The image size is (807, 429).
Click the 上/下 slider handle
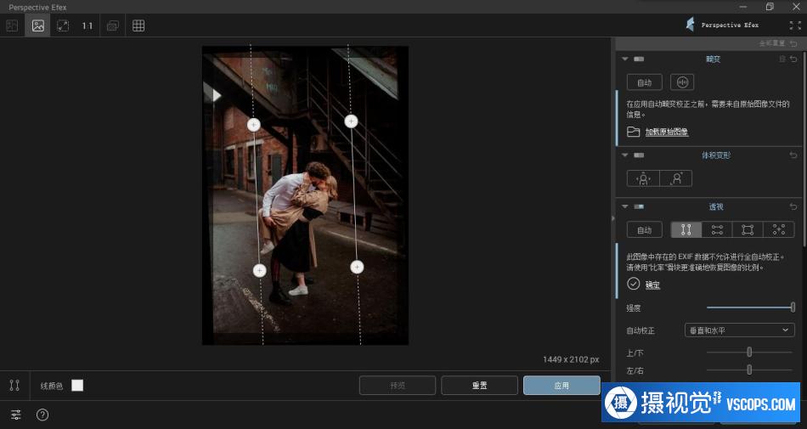tap(749, 352)
